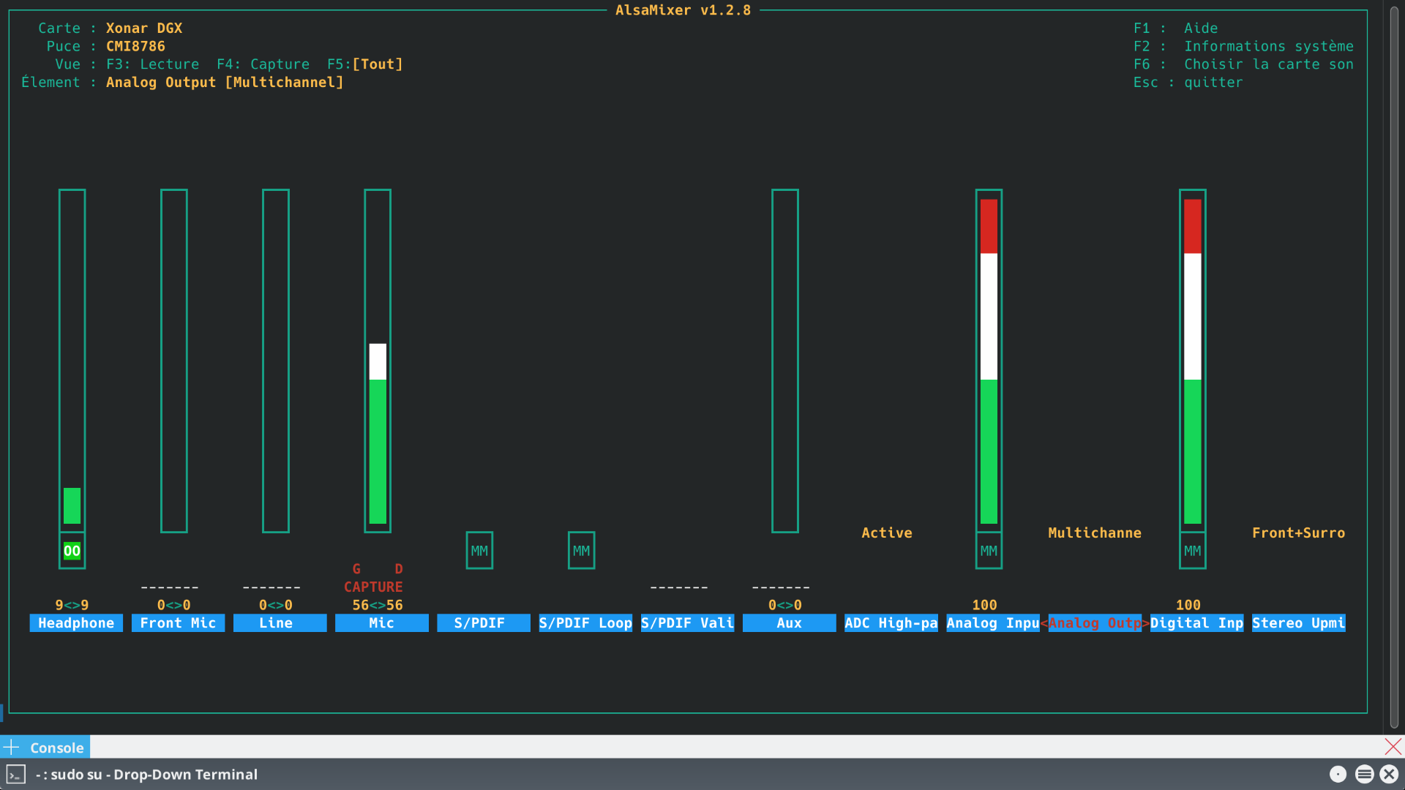Click the keep-open dot icon
Viewport: 1405px width, 790px height.
(x=1338, y=774)
